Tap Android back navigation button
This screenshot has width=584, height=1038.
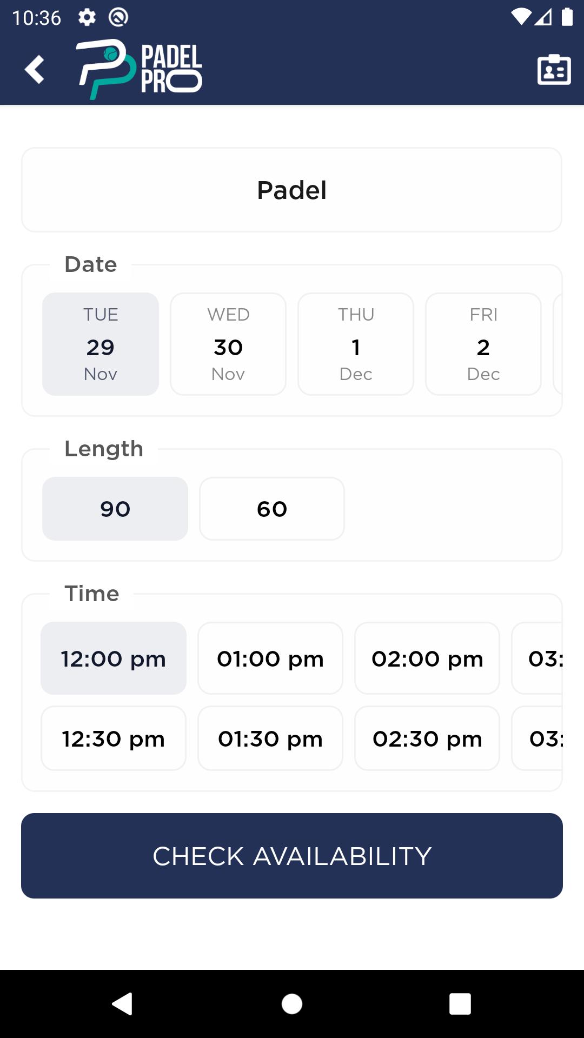pos(122,1004)
